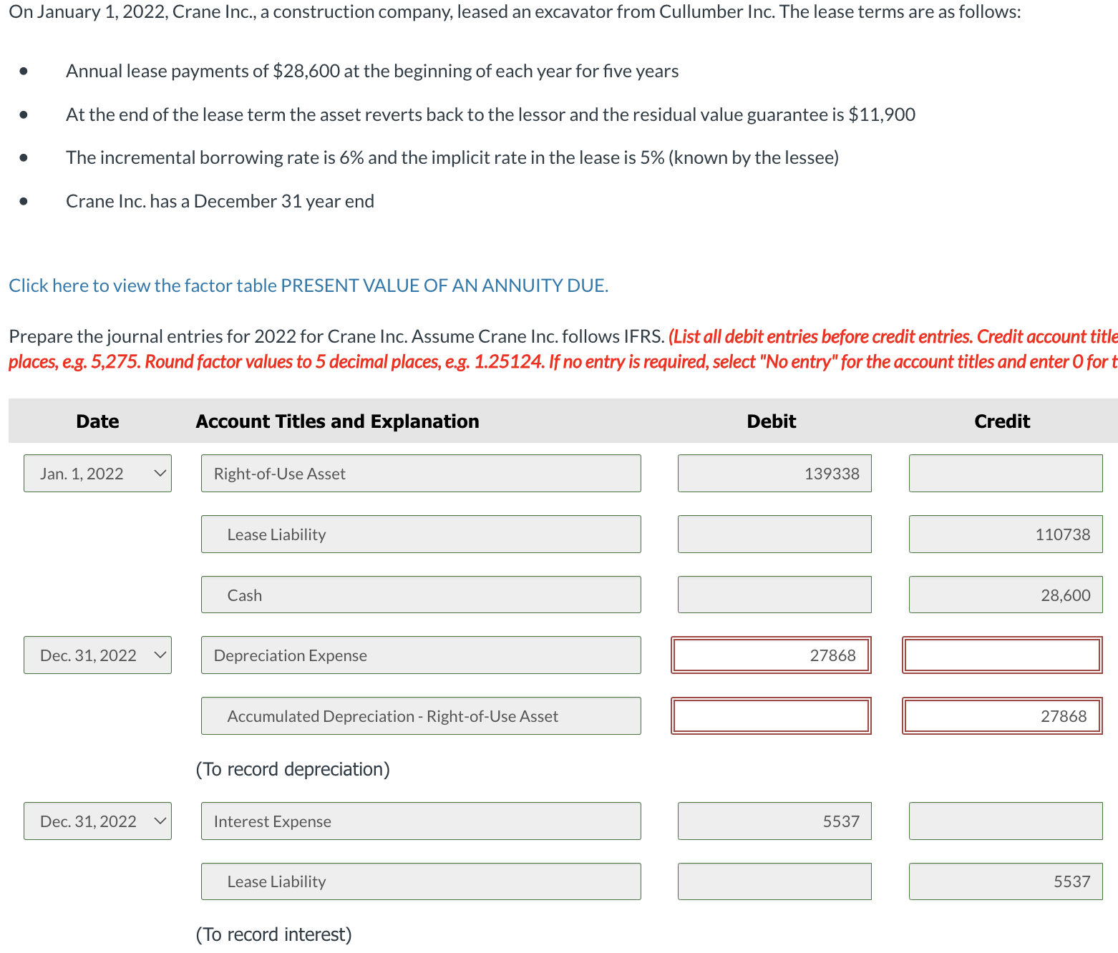
Task: Open the Dec. 31, 2022 dropdown for interest entry
Action: point(97,821)
